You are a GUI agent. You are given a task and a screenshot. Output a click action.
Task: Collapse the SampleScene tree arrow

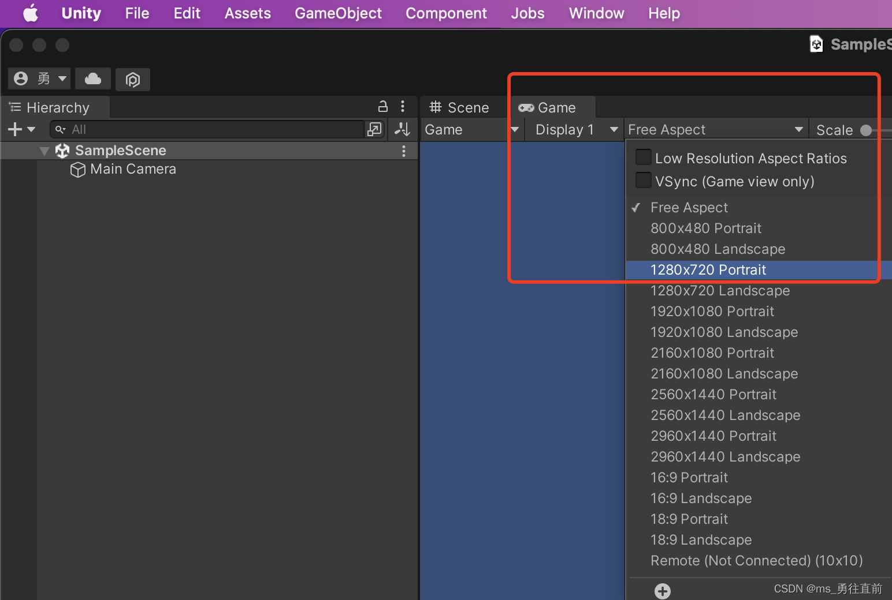point(44,151)
